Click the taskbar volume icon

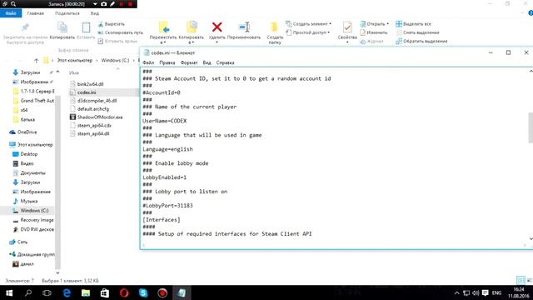(x=476, y=292)
